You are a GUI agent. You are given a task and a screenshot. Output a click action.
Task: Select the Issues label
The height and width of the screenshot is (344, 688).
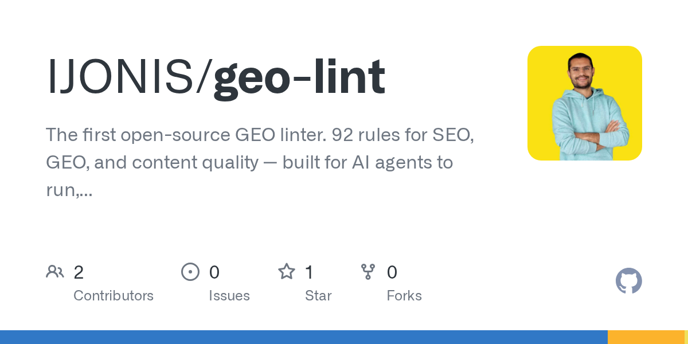[229, 296]
